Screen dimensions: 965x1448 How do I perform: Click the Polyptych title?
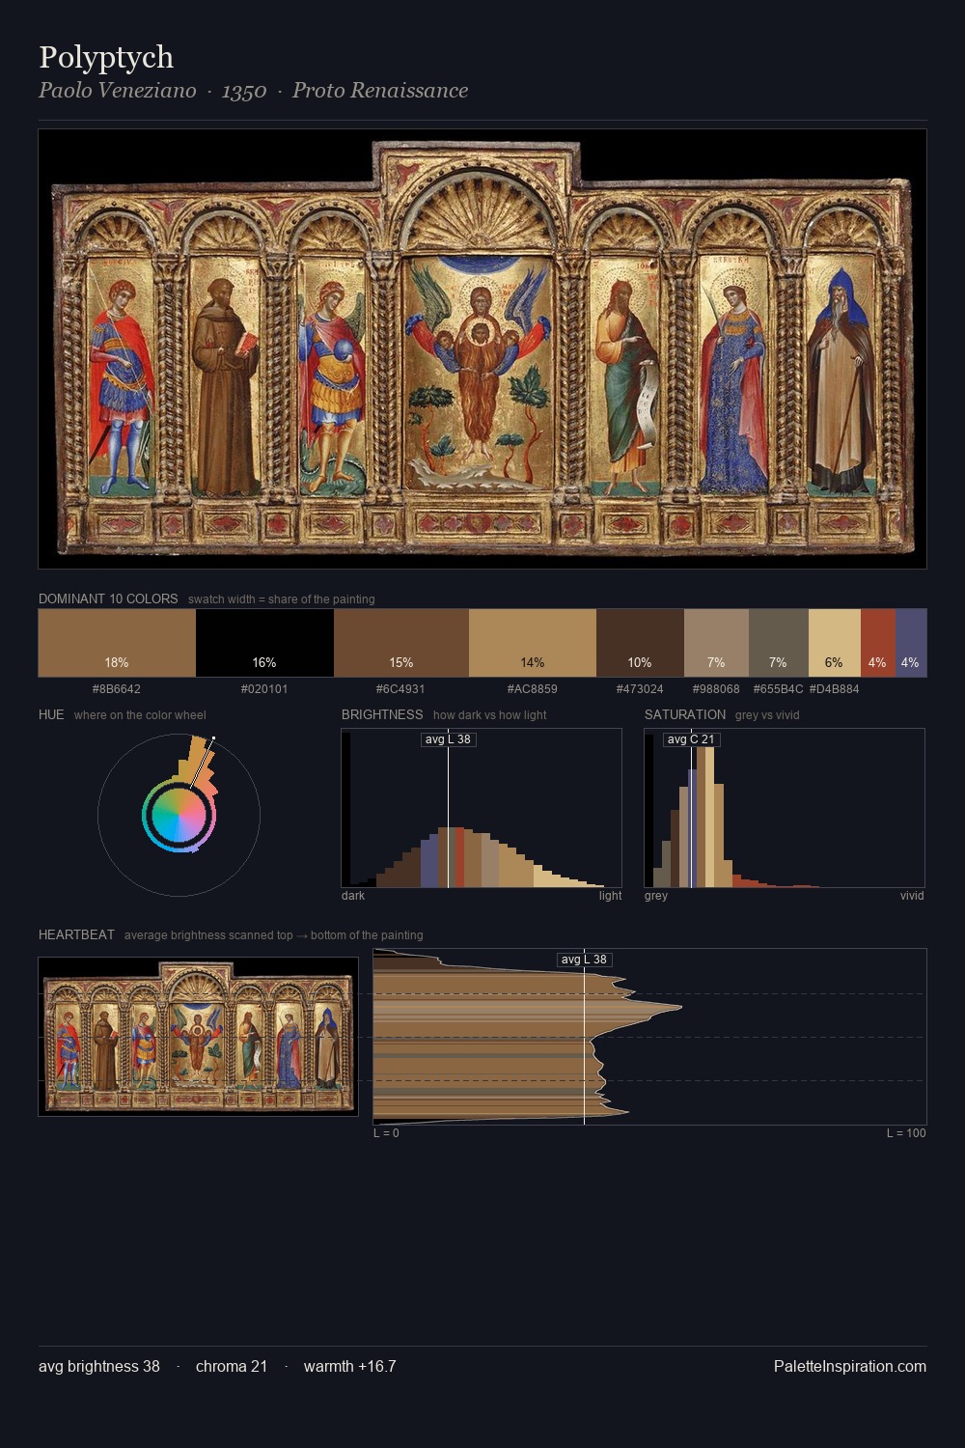106,57
